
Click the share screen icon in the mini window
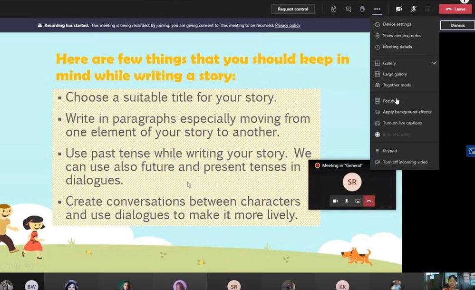coord(358,201)
